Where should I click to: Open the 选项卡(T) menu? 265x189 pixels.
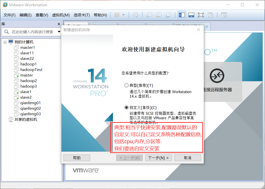[82, 15]
